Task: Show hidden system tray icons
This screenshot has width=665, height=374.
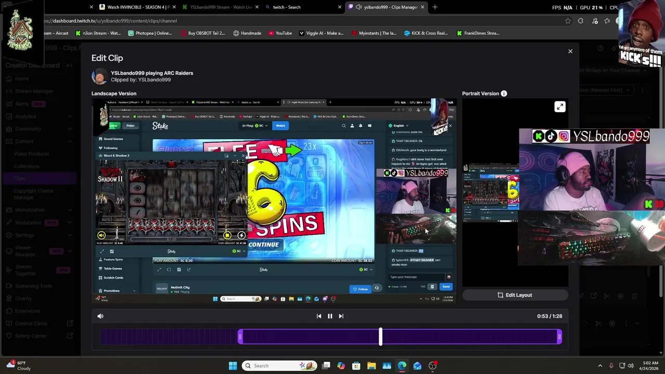Action: (600, 366)
